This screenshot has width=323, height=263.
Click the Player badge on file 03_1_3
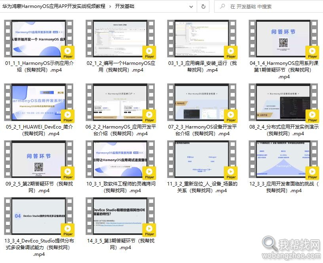[231, 53]
